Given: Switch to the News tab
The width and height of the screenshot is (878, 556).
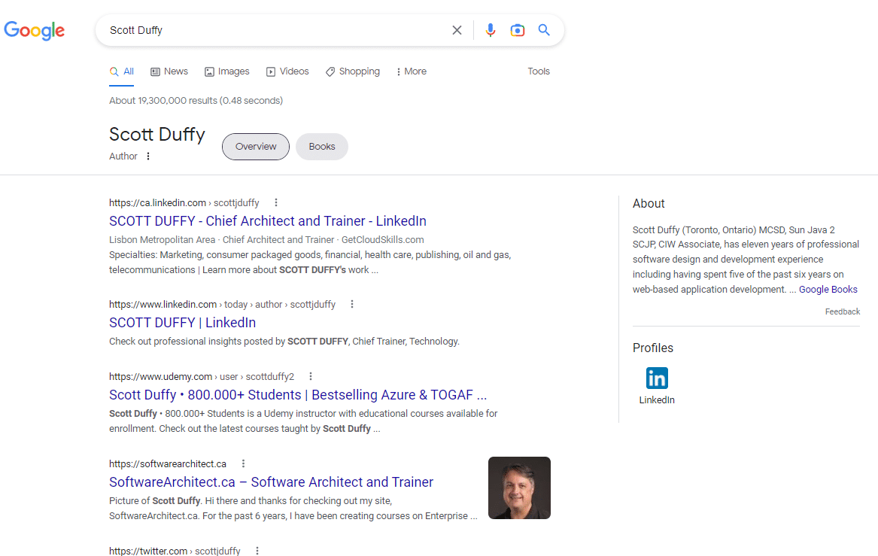Looking at the screenshot, I should tap(169, 71).
